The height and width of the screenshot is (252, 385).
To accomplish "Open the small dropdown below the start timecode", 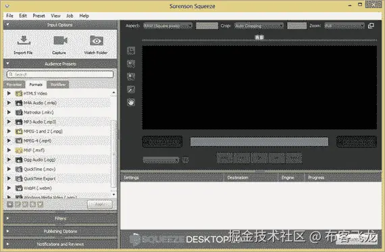I will pos(161,160).
